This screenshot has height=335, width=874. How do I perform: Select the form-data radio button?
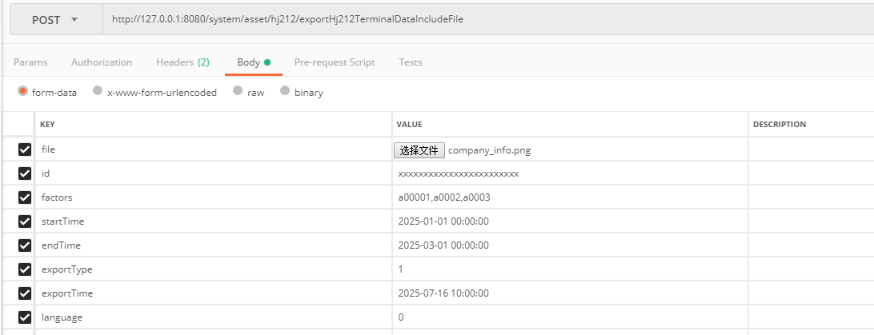click(22, 92)
